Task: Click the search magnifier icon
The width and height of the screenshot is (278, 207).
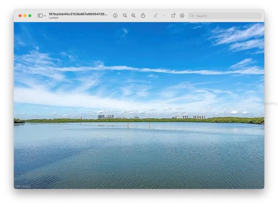Action: (x=192, y=16)
